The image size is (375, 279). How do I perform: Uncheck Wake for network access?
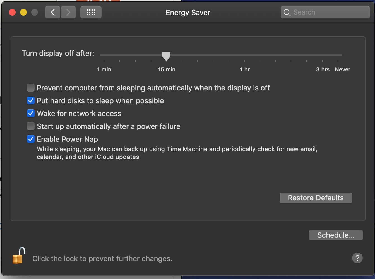[x=31, y=114]
